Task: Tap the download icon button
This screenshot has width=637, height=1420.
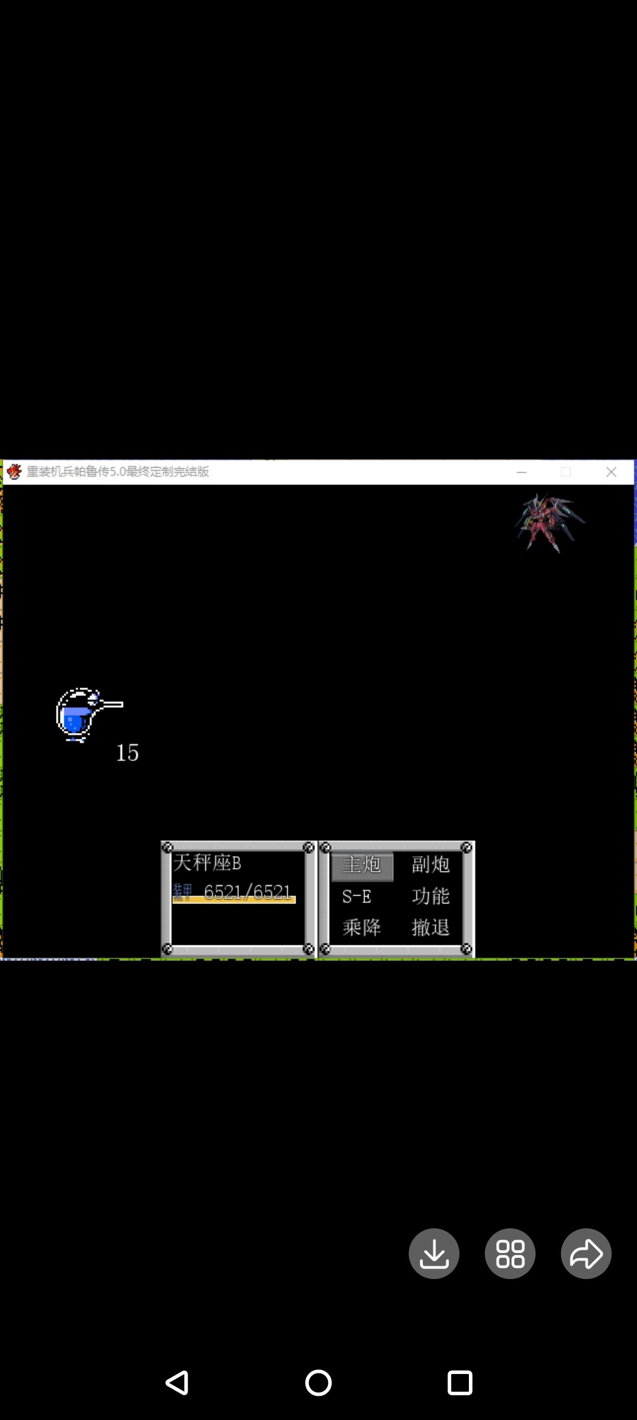Action: (x=434, y=1254)
